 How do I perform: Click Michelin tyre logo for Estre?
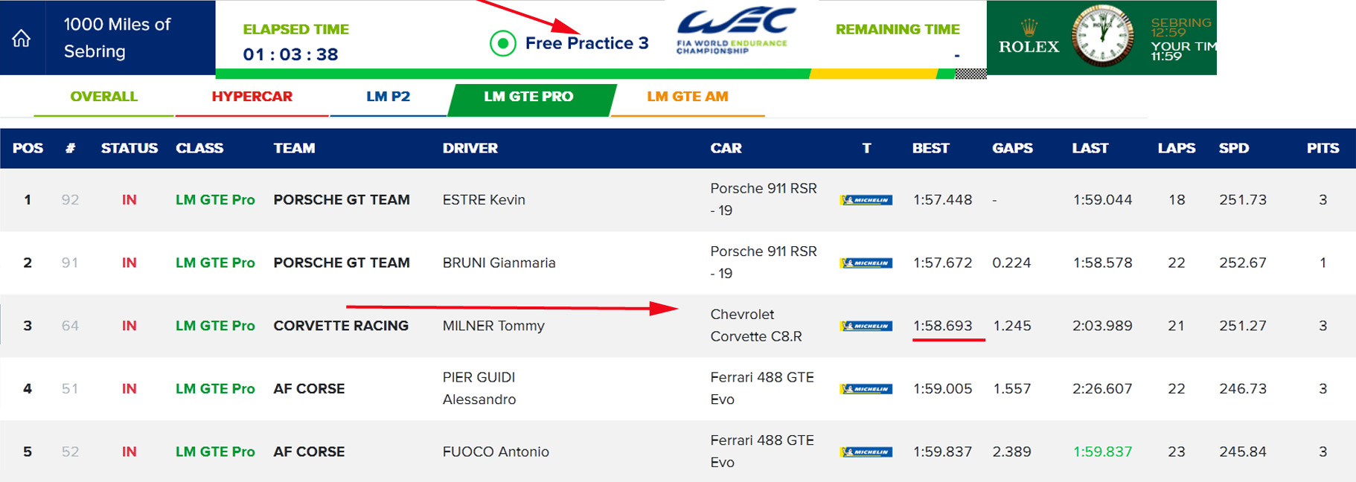click(866, 200)
